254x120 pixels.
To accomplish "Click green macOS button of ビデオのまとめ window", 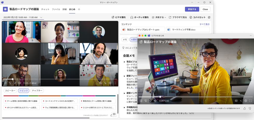I will (145, 36).
